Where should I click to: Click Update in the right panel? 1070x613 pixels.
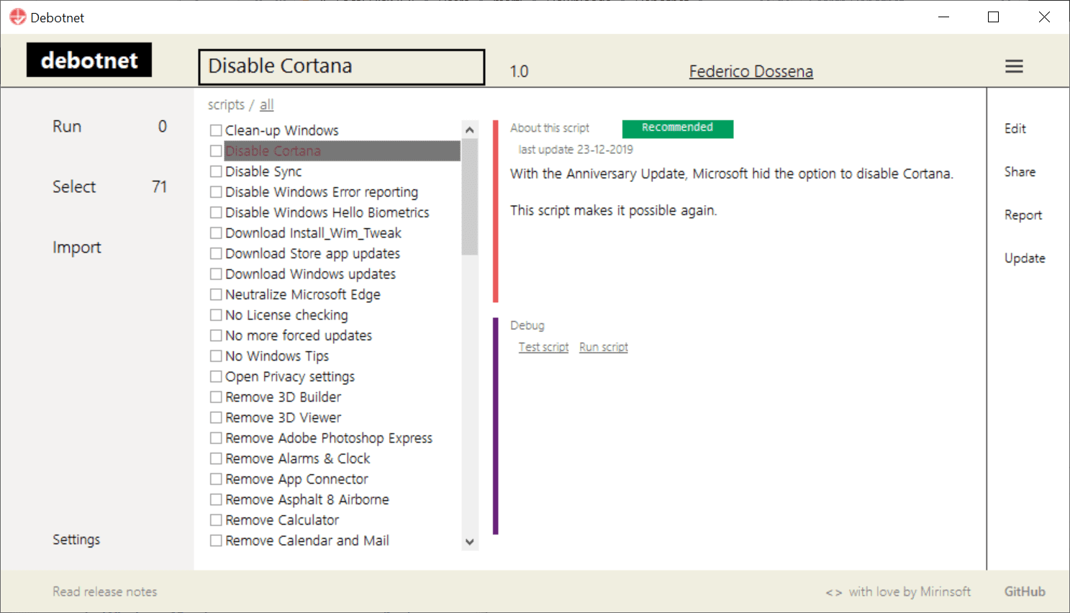[x=1025, y=258]
